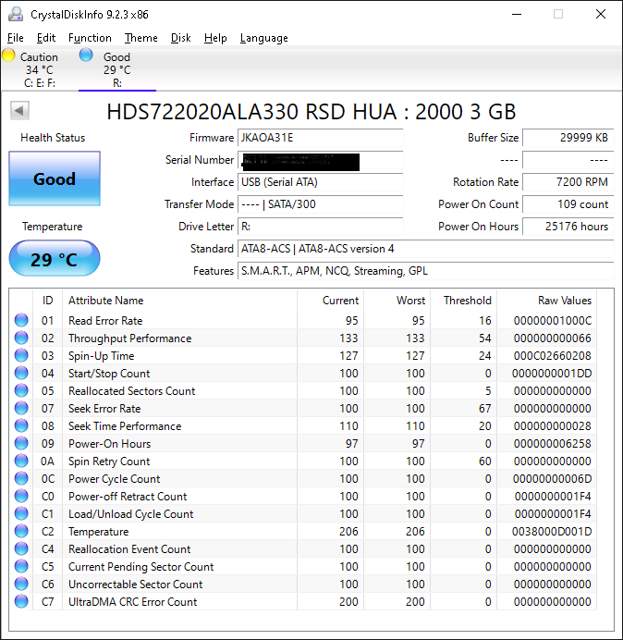623x640 pixels.
Task: Click status orb for Spin Retry Count
Action: point(21,461)
